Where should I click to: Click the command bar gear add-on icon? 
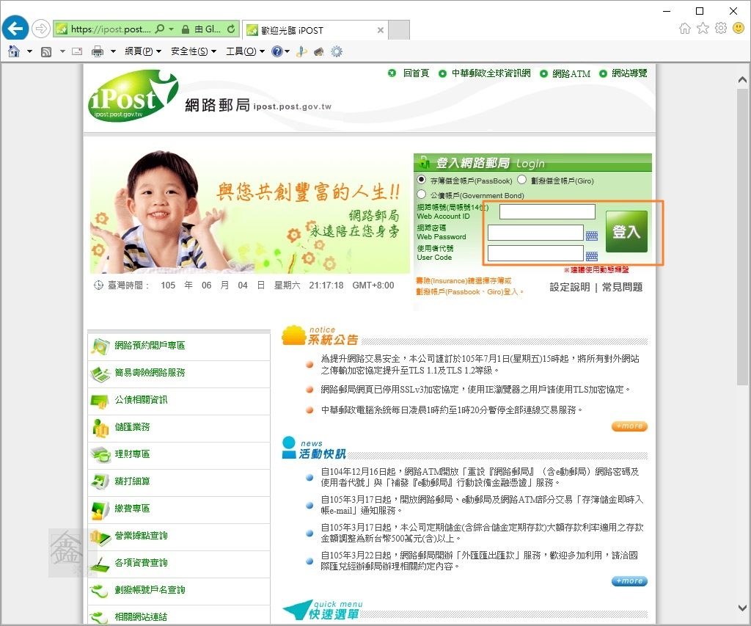(x=337, y=51)
